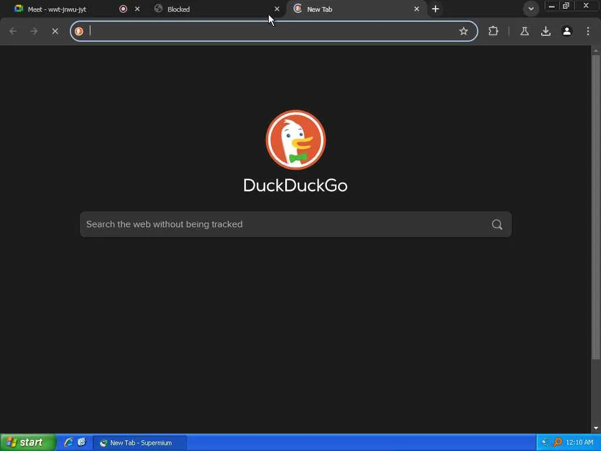Open the three-dot browser menu
The width and height of the screenshot is (601, 451).
tap(588, 31)
